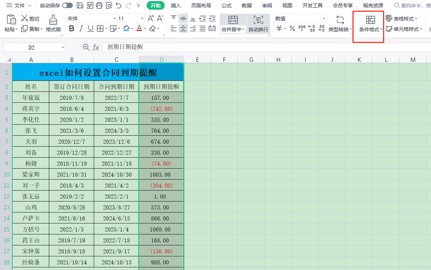The width and height of the screenshot is (431, 270).
Task: Toggle Underline formatting
Action: click(x=91, y=29)
